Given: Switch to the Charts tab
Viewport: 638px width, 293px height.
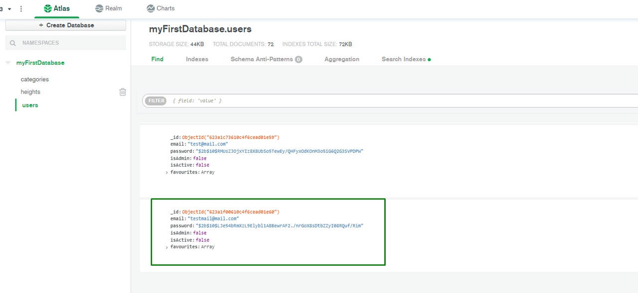Looking at the screenshot, I should click(x=160, y=8).
